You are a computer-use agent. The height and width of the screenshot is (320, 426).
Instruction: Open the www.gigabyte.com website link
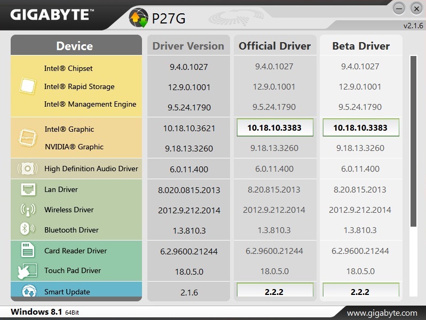click(x=382, y=313)
